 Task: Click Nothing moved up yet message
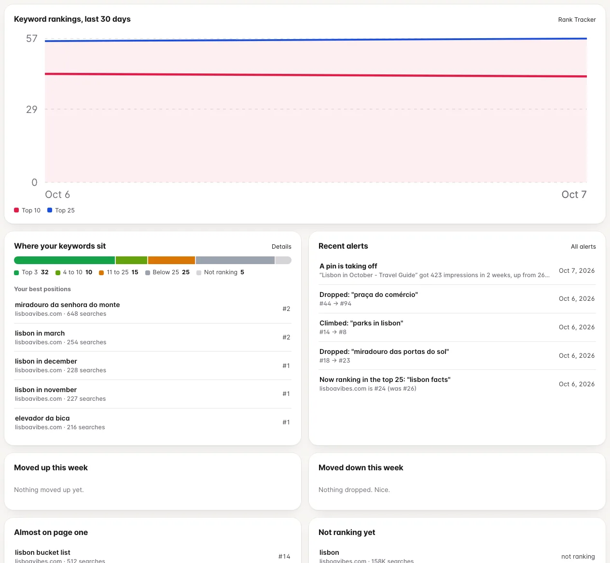click(x=49, y=490)
